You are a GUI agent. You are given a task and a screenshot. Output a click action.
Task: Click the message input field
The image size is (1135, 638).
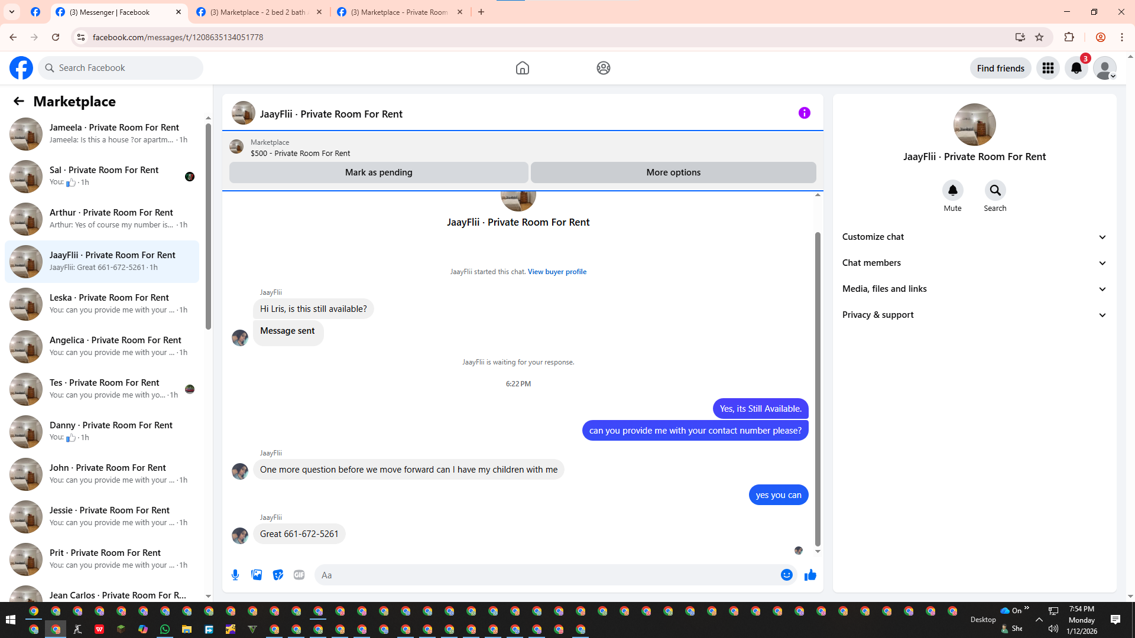click(x=547, y=575)
